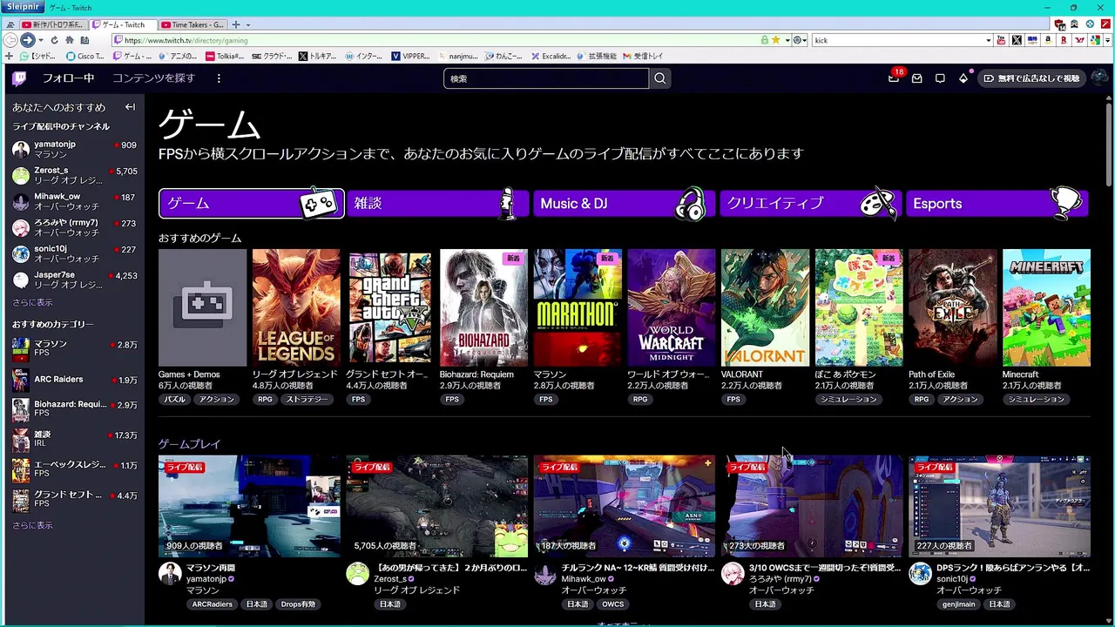Click the Bits gem icon
Screen dimensions: 1115x627
[x=963, y=78]
